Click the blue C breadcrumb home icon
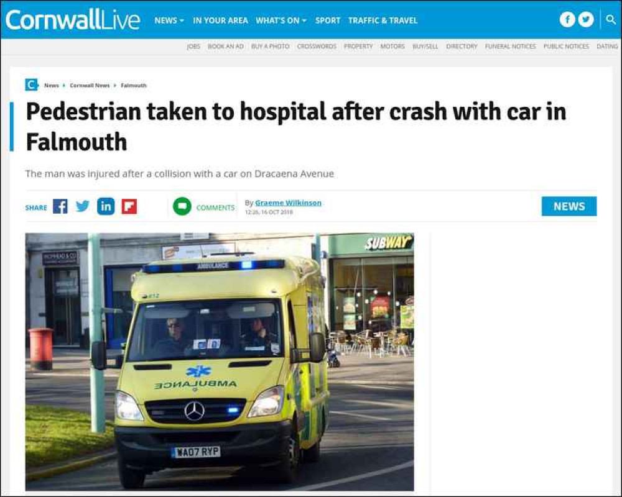This screenshot has height=497, width=622. [x=31, y=85]
